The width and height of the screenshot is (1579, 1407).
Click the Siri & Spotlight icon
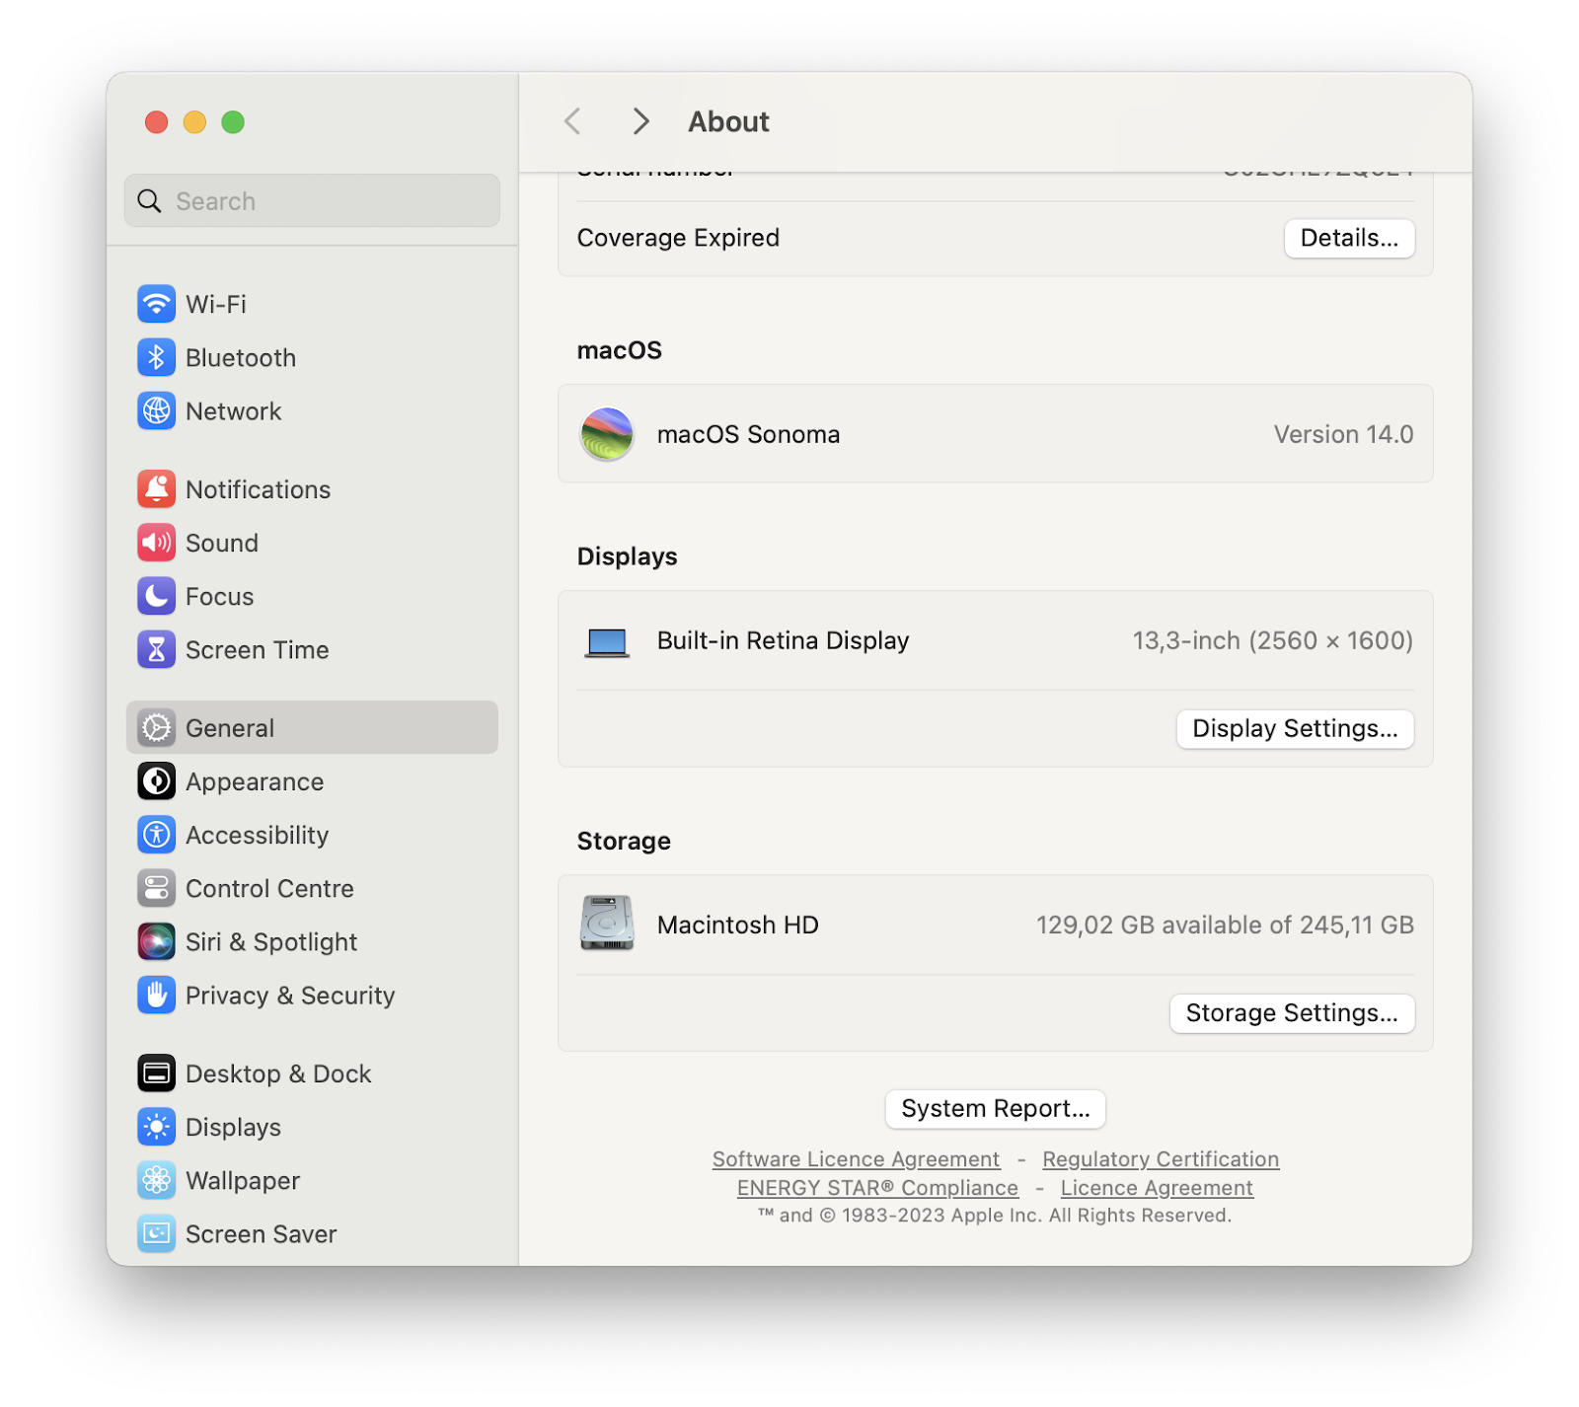(156, 941)
